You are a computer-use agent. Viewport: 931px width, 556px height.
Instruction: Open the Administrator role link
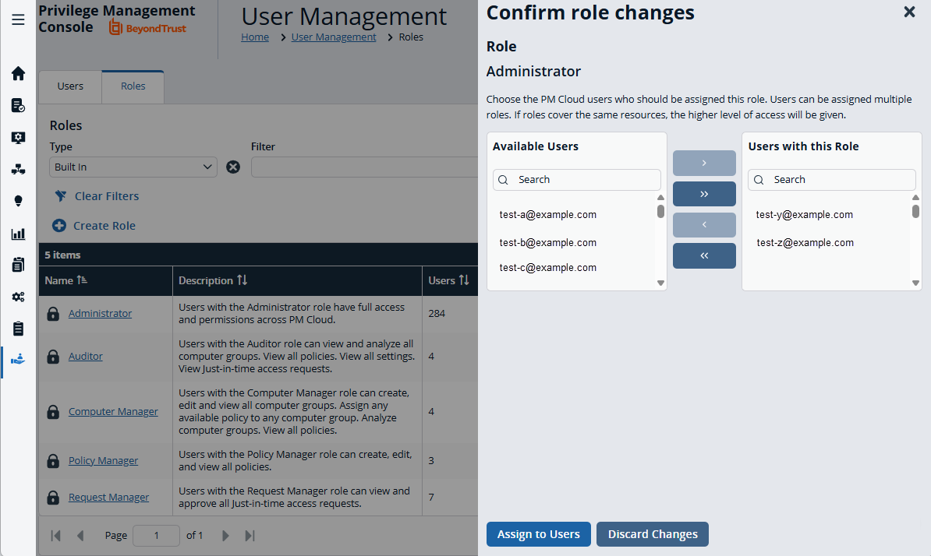point(100,312)
